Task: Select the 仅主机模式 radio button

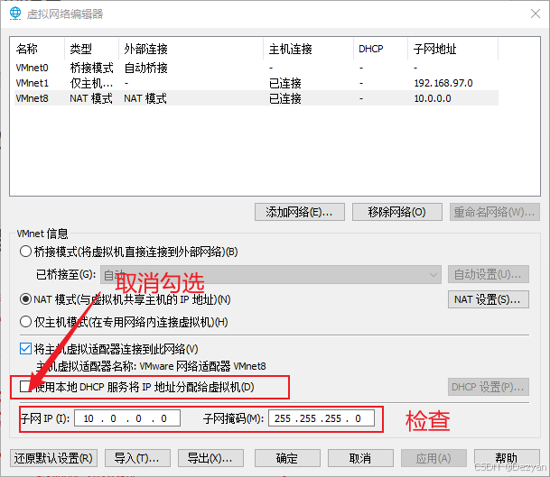Action: click(x=25, y=322)
